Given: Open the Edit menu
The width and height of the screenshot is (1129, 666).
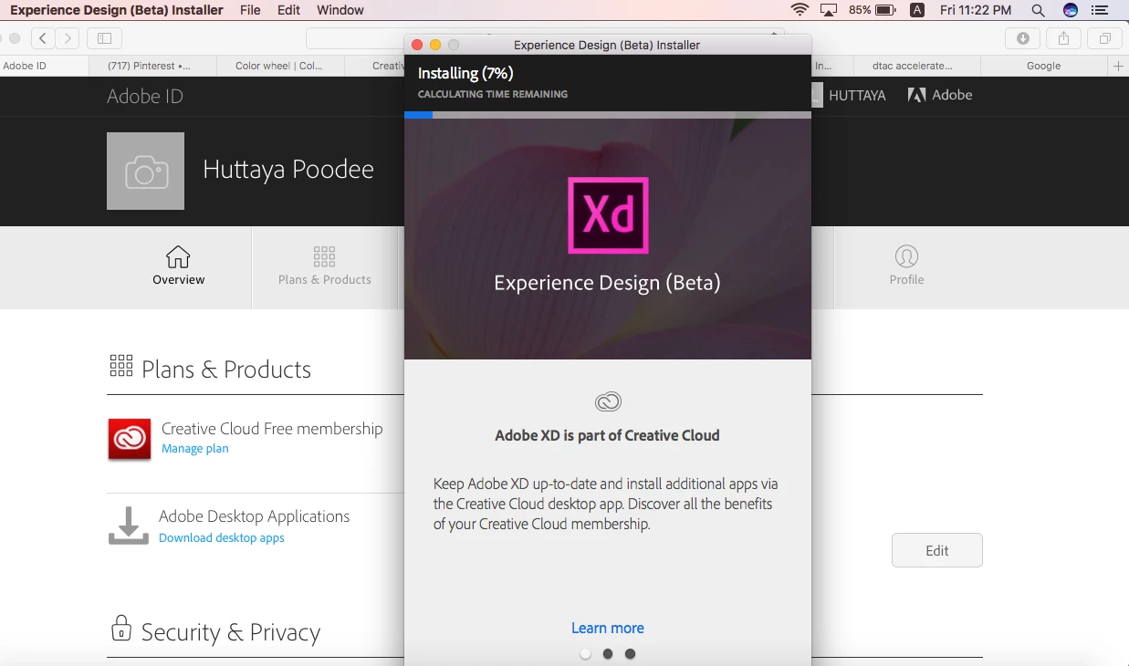Looking at the screenshot, I should (288, 10).
